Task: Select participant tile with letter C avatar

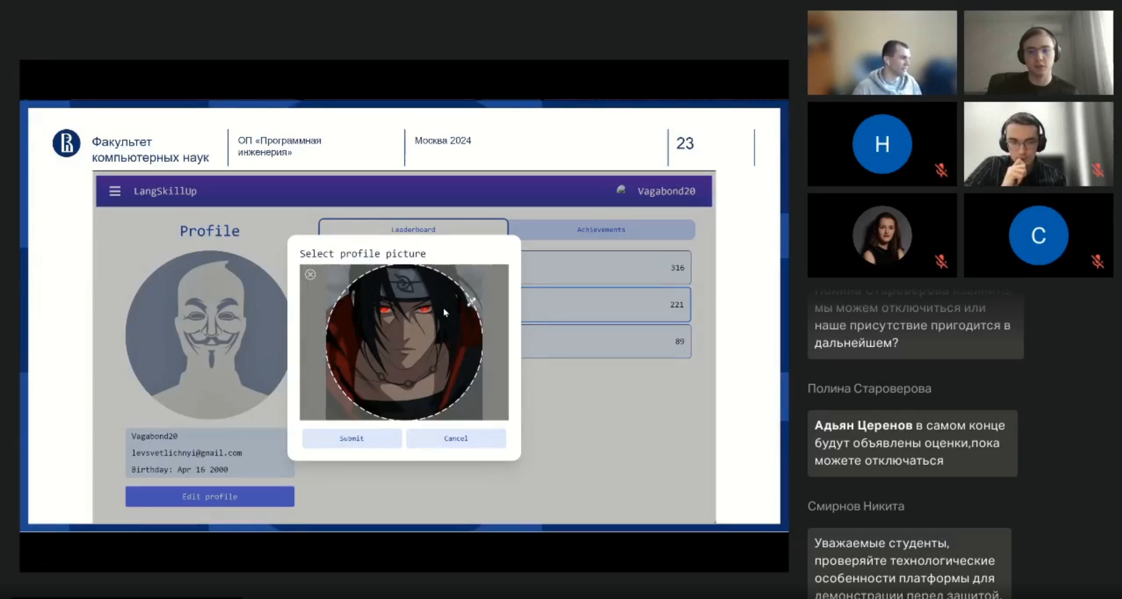Action: pyautogui.click(x=1038, y=235)
